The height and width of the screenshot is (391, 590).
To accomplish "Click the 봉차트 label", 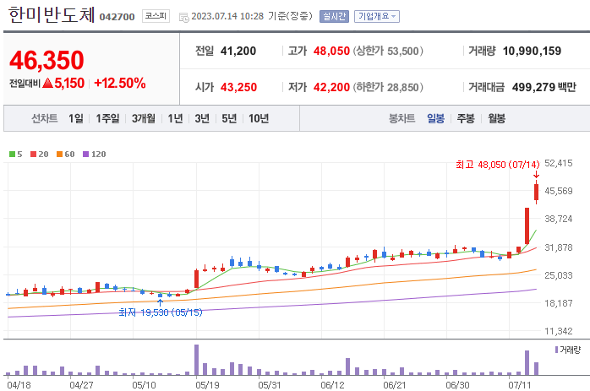I will point(402,119).
